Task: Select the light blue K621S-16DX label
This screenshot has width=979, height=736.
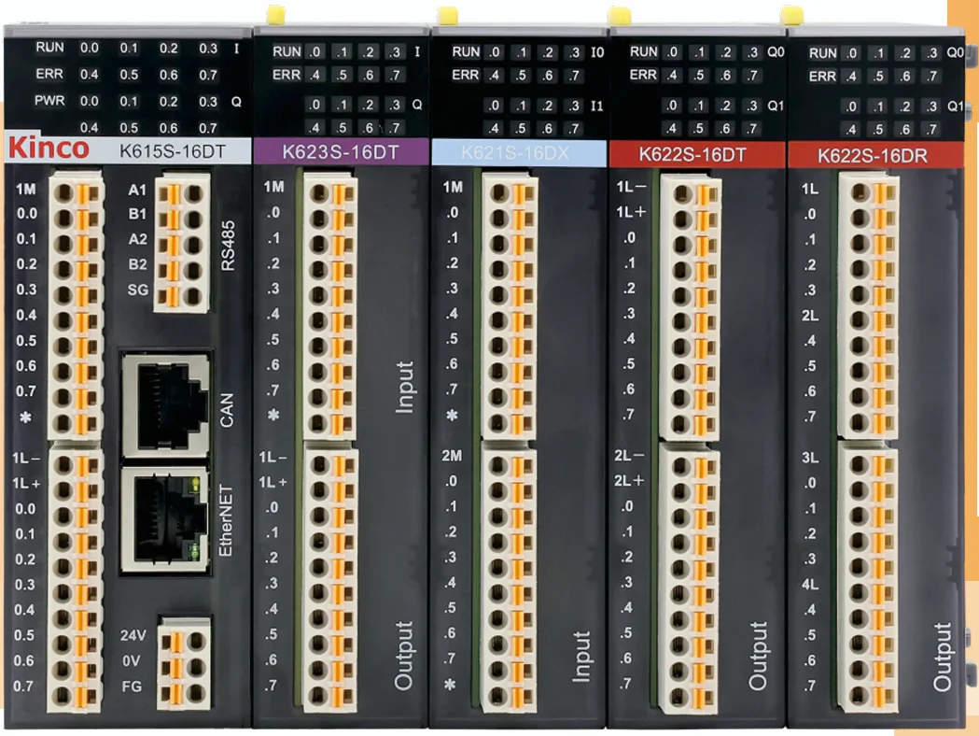Action: (x=515, y=153)
